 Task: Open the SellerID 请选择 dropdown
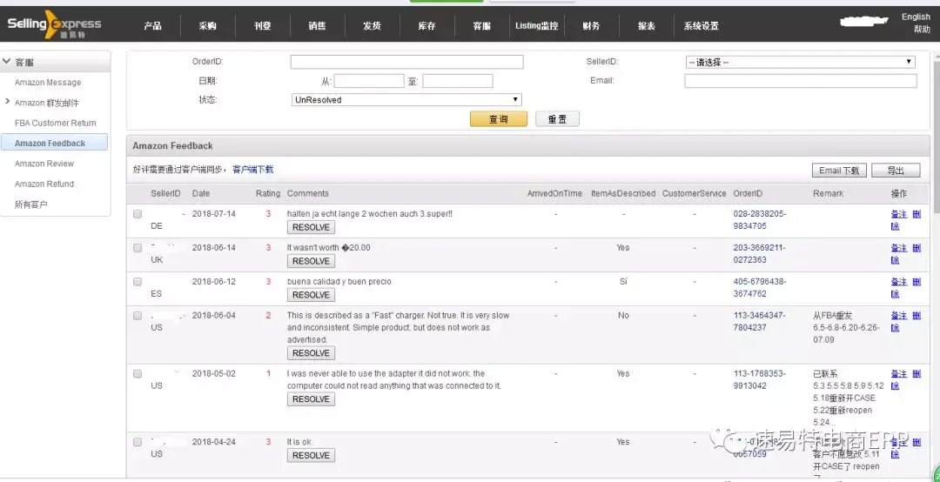[801, 62]
